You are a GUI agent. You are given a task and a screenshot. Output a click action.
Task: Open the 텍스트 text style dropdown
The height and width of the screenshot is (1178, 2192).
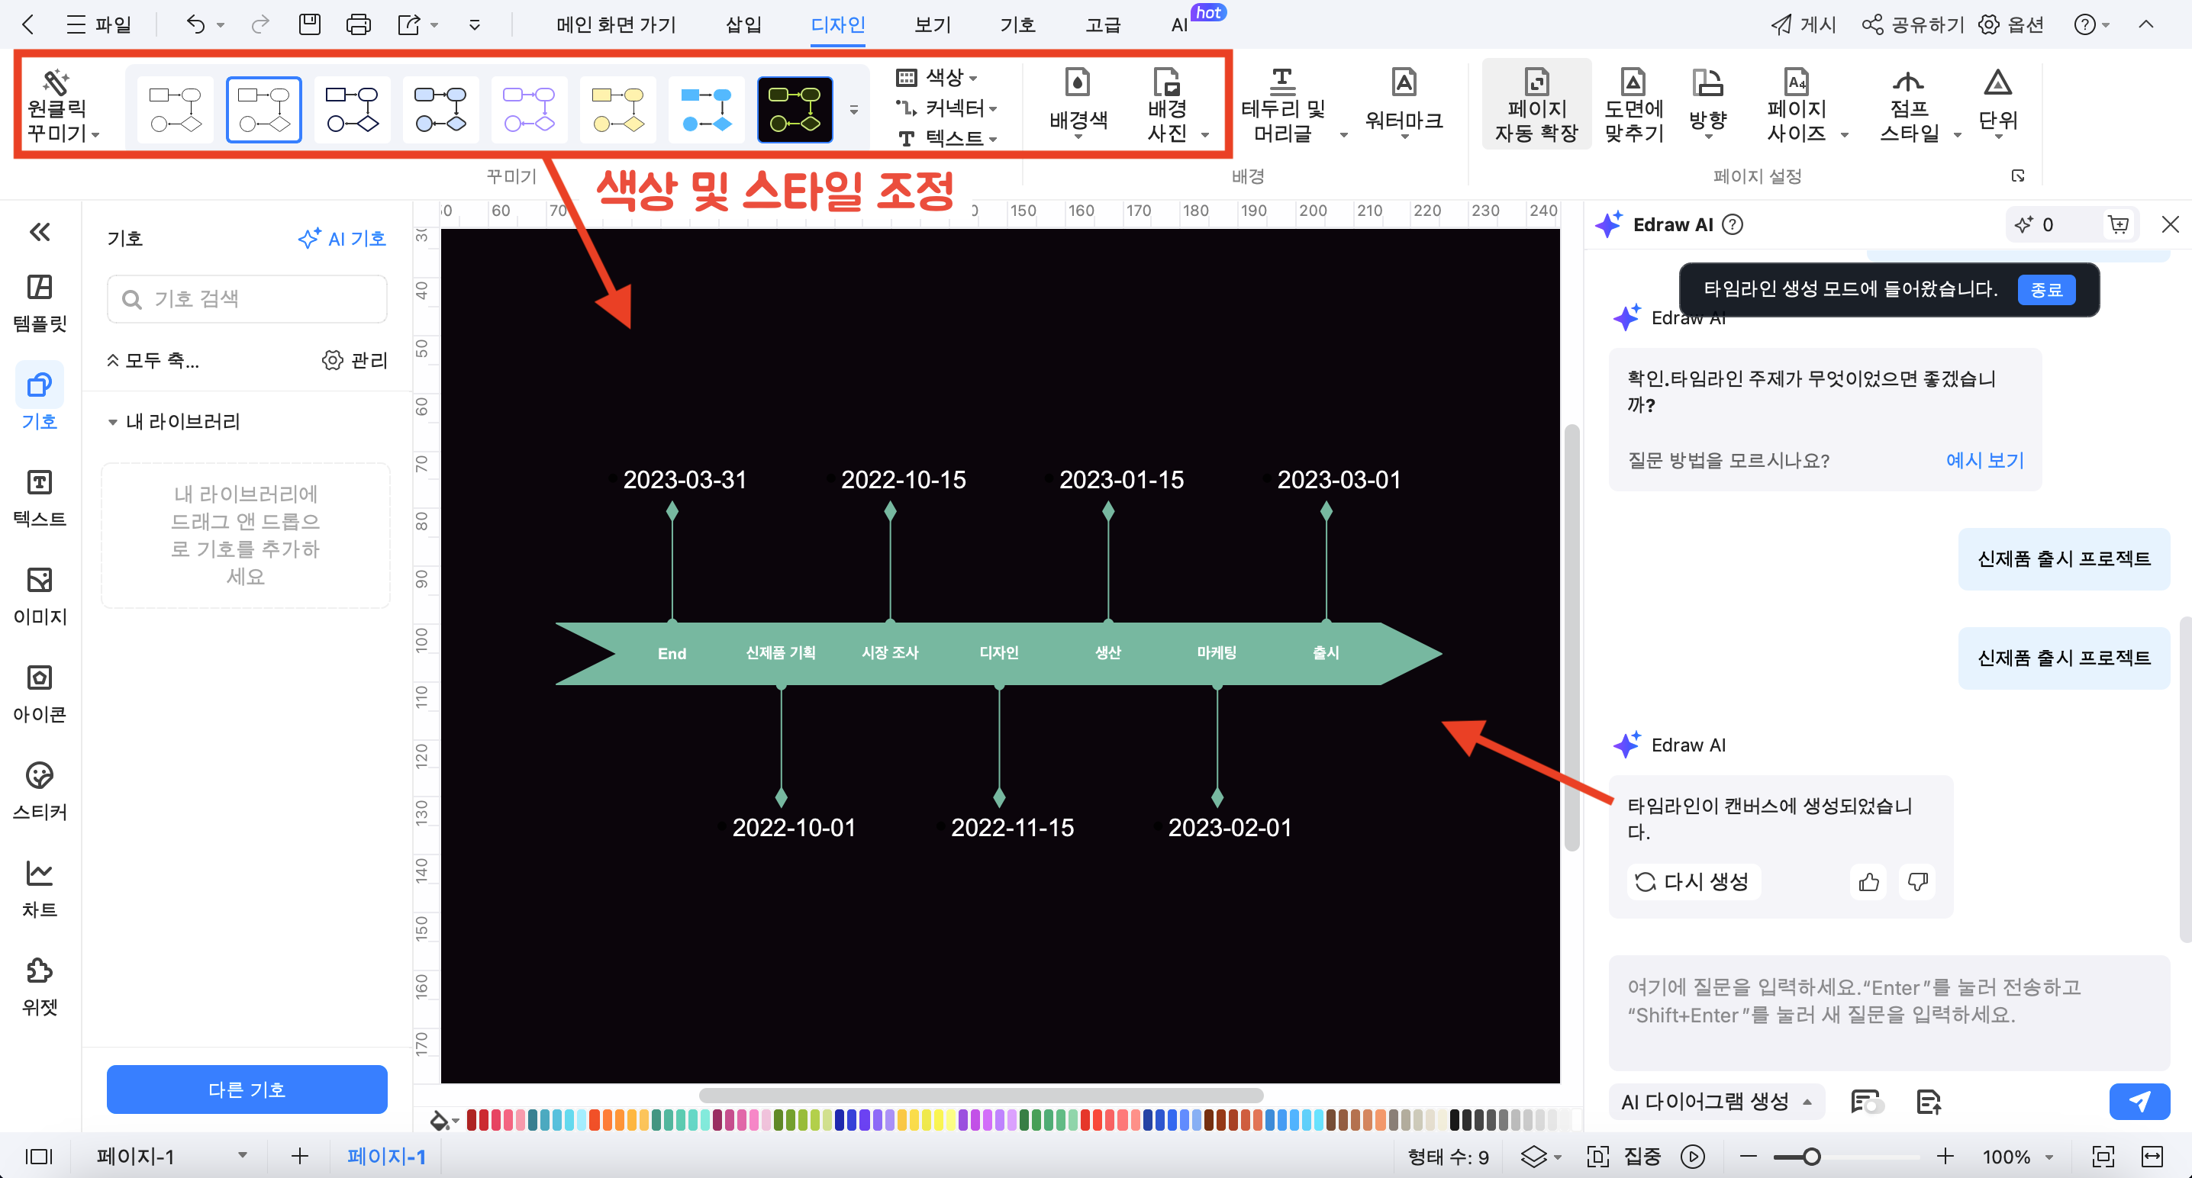[946, 138]
